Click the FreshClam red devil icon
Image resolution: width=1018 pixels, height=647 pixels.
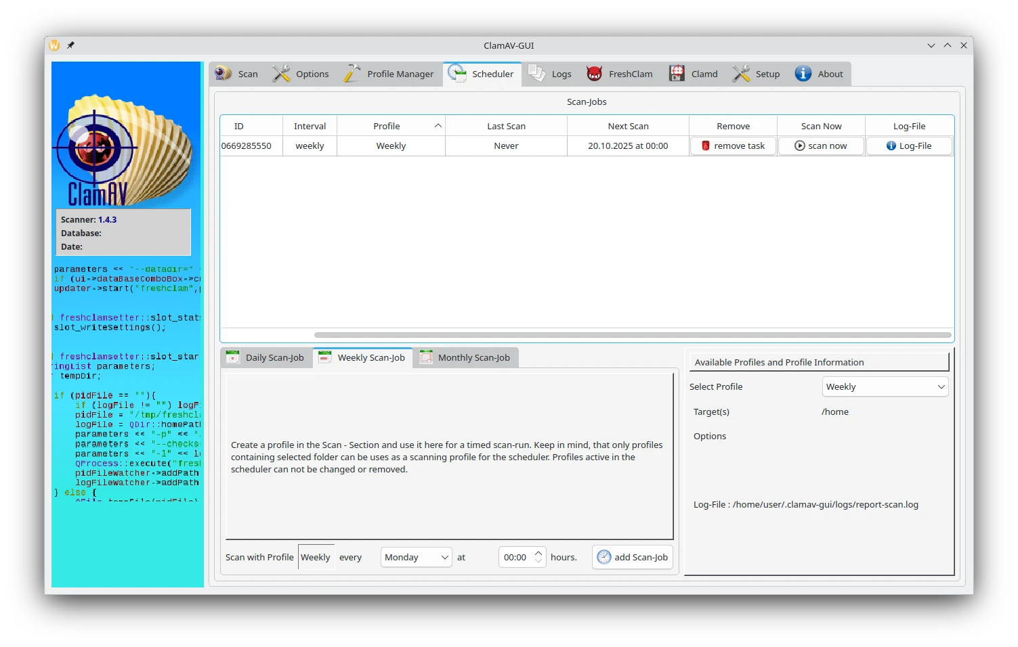click(x=594, y=74)
